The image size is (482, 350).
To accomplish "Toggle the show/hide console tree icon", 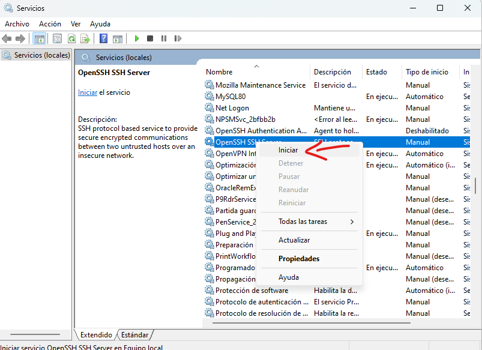I will (x=40, y=38).
